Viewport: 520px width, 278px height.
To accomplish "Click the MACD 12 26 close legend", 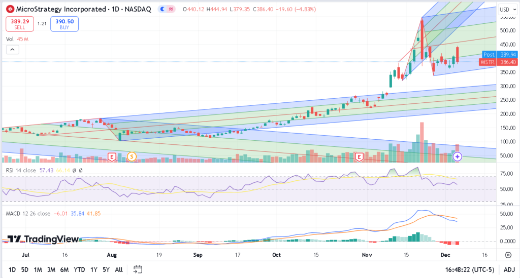I will [x=28, y=214].
